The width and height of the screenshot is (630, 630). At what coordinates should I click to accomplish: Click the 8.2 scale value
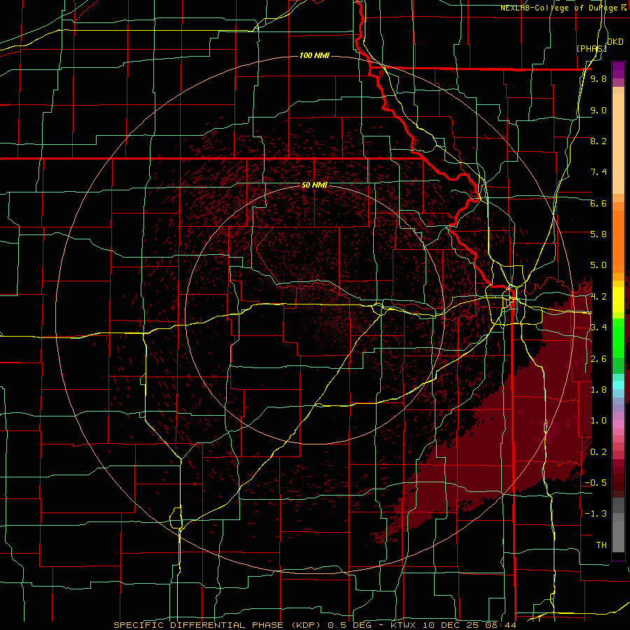pos(598,141)
